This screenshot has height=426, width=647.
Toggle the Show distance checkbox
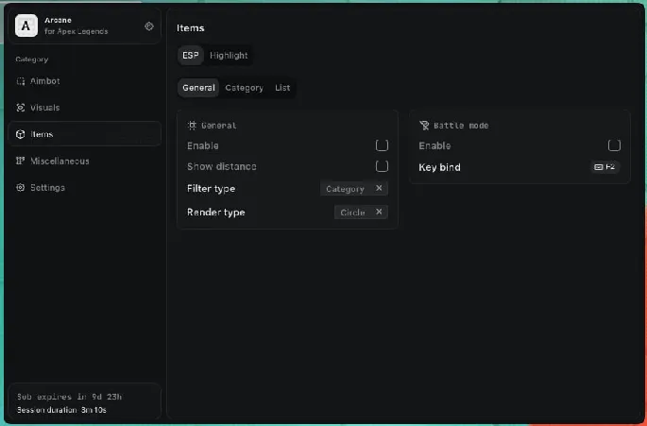(382, 166)
